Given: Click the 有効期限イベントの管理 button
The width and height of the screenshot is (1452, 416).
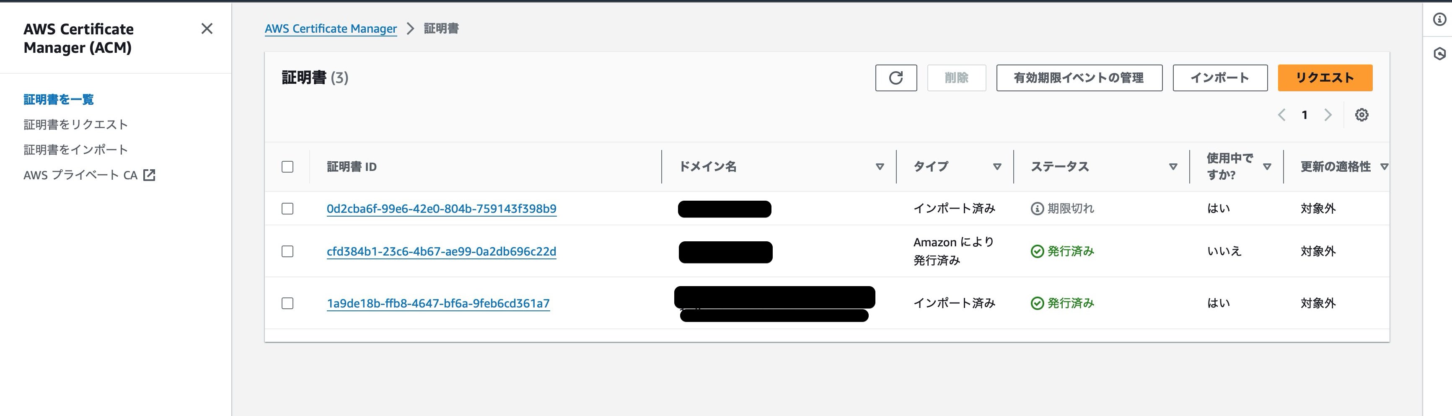Looking at the screenshot, I should pyautogui.click(x=1079, y=78).
